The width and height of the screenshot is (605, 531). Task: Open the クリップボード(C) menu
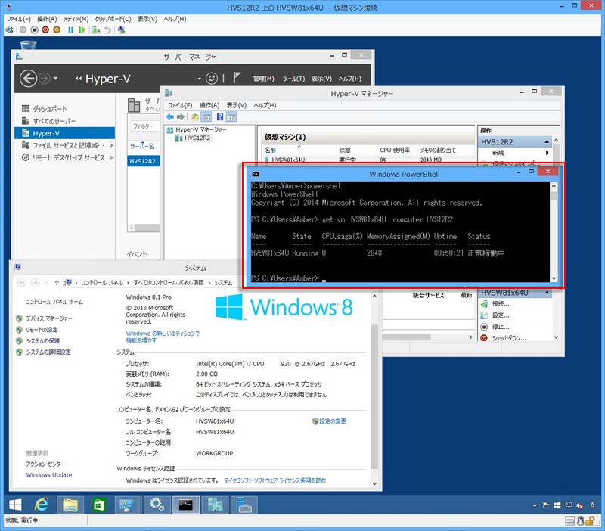113,19
